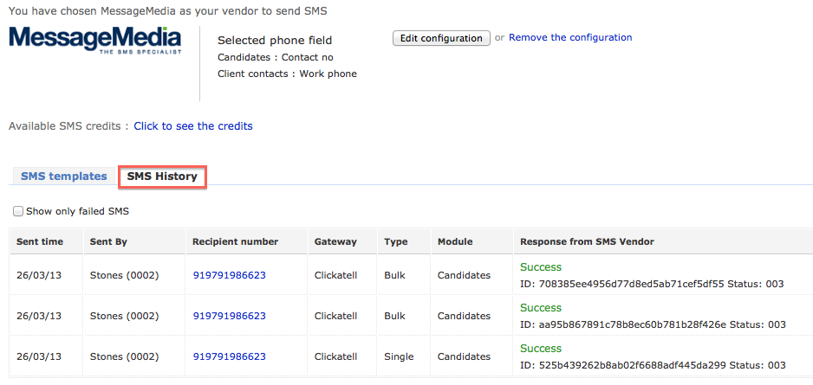The height and width of the screenshot is (385, 813).
Task: Open recipient number in the Single-type row
Action: click(230, 356)
